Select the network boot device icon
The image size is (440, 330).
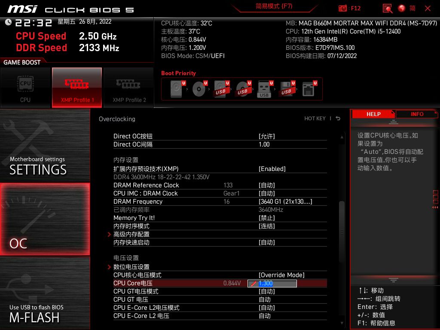(309, 89)
